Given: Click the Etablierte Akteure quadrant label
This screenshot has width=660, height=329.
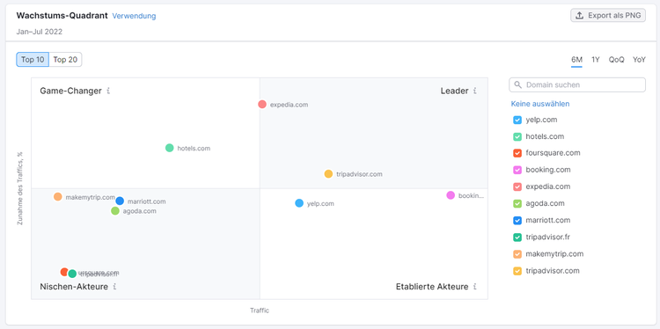Looking at the screenshot, I should tap(432, 287).
